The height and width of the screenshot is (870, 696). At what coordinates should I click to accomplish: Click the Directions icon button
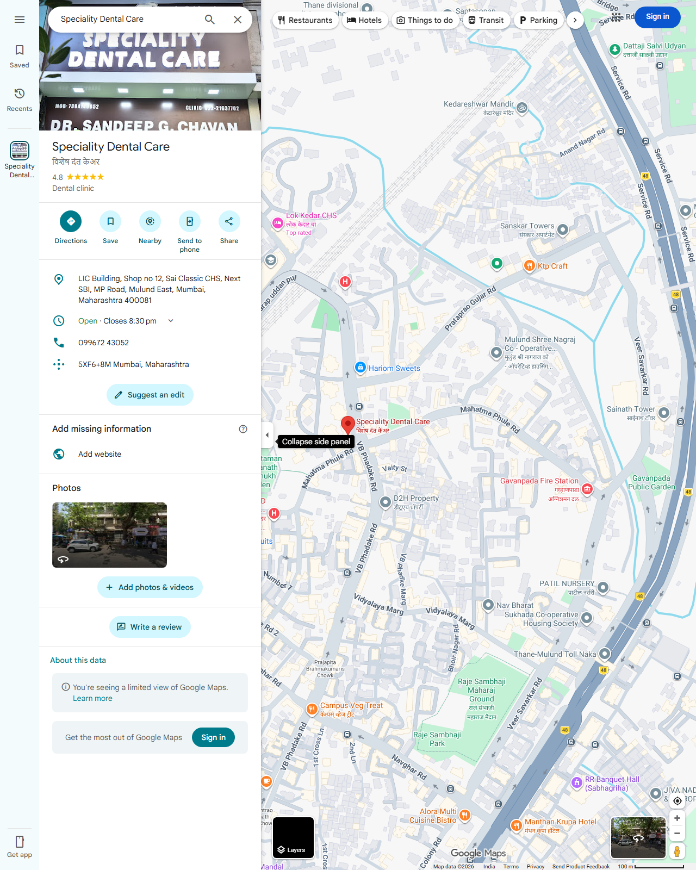(x=71, y=221)
